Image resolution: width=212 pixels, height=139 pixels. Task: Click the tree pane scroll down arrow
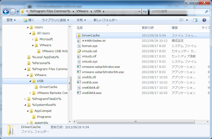pyautogui.click(x=70, y=122)
